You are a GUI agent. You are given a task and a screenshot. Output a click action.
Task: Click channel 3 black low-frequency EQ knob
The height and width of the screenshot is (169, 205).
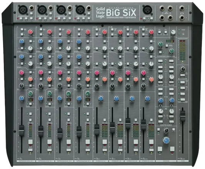tap(60, 86)
